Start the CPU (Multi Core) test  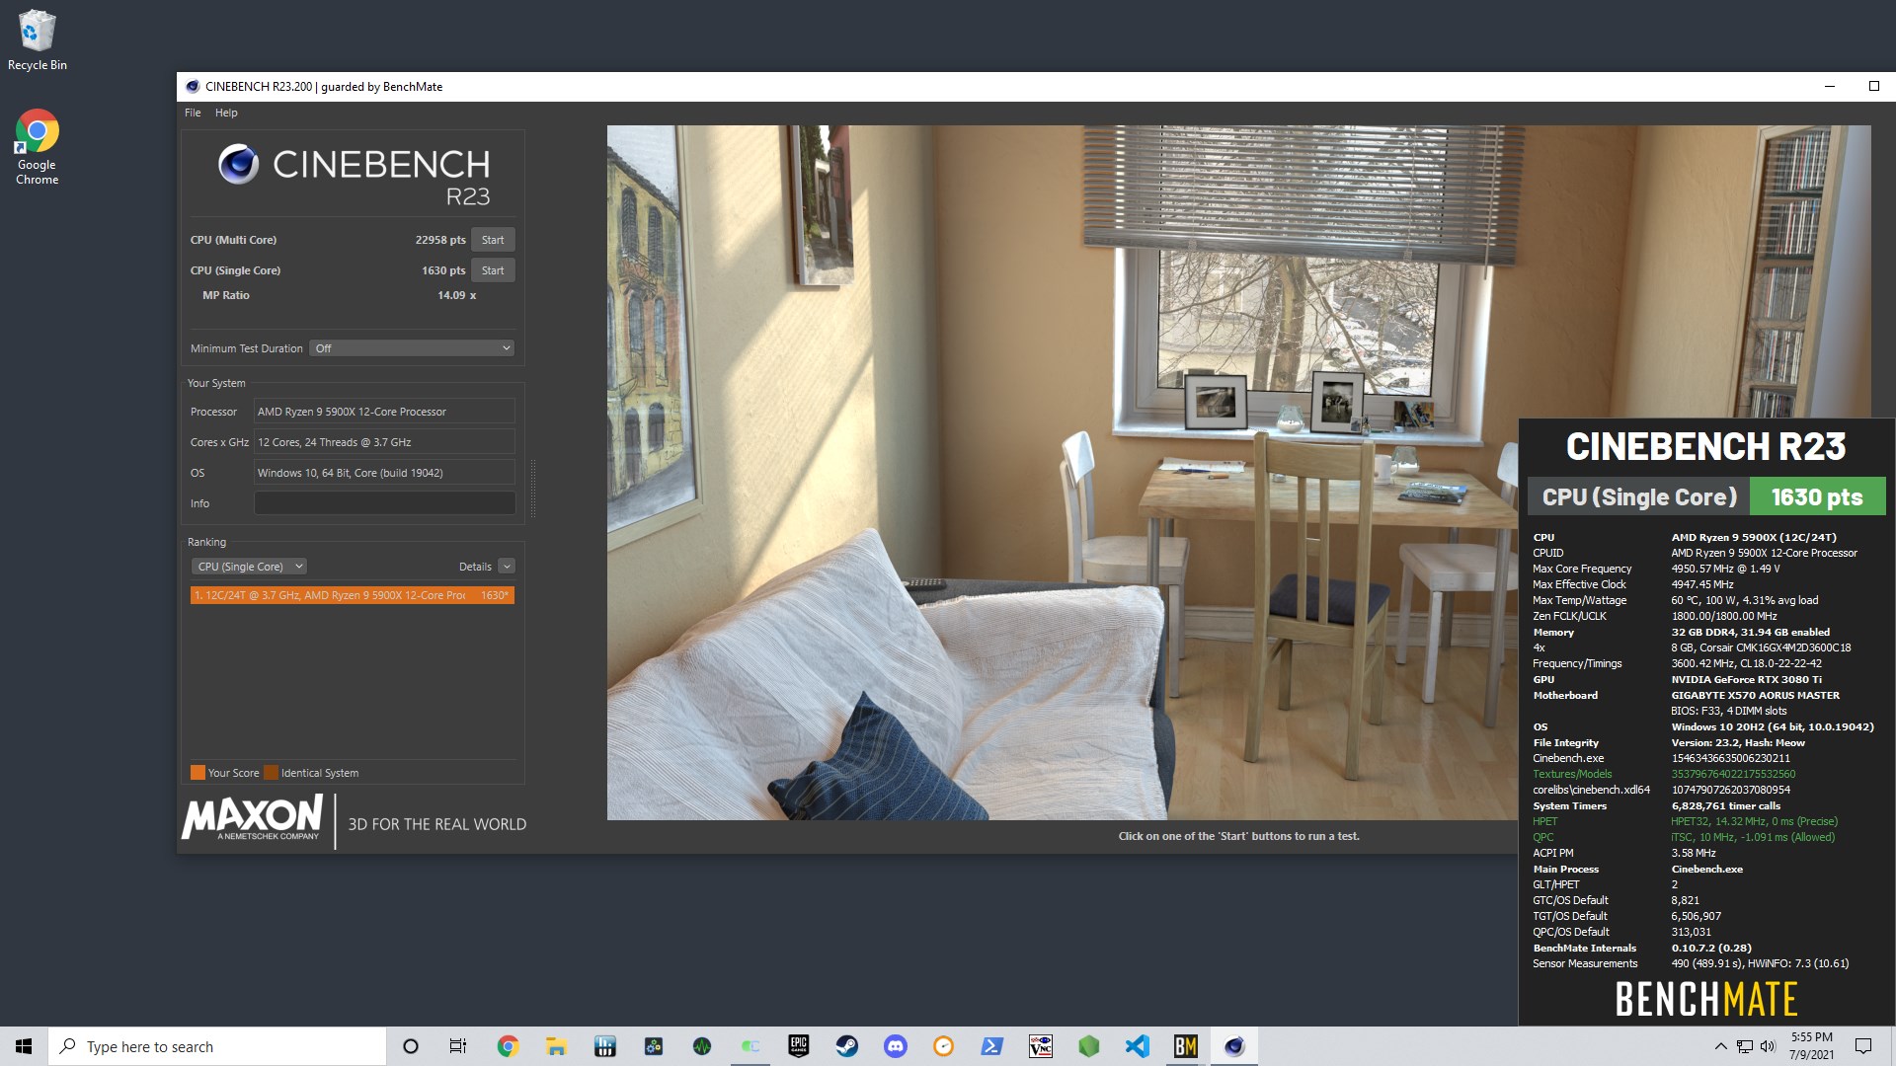(x=493, y=240)
